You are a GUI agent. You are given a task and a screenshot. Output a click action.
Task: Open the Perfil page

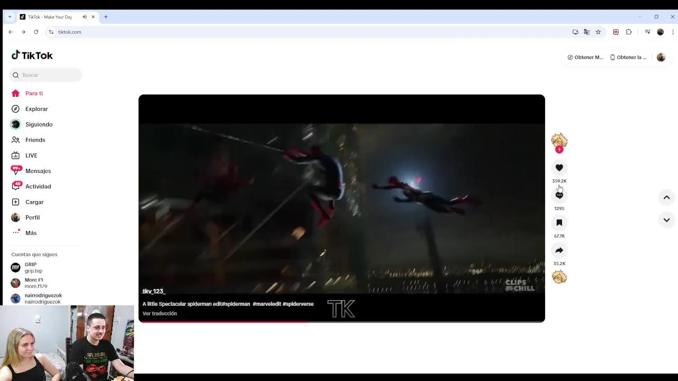pos(32,217)
